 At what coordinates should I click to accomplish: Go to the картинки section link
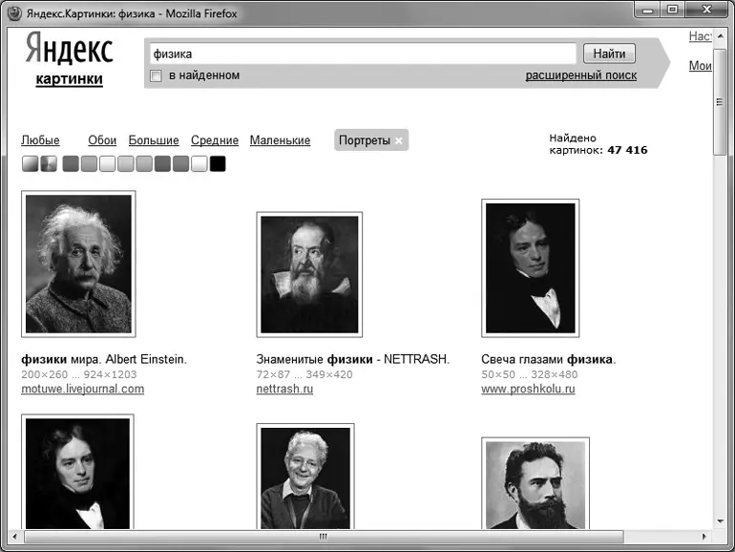tap(69, 79)
